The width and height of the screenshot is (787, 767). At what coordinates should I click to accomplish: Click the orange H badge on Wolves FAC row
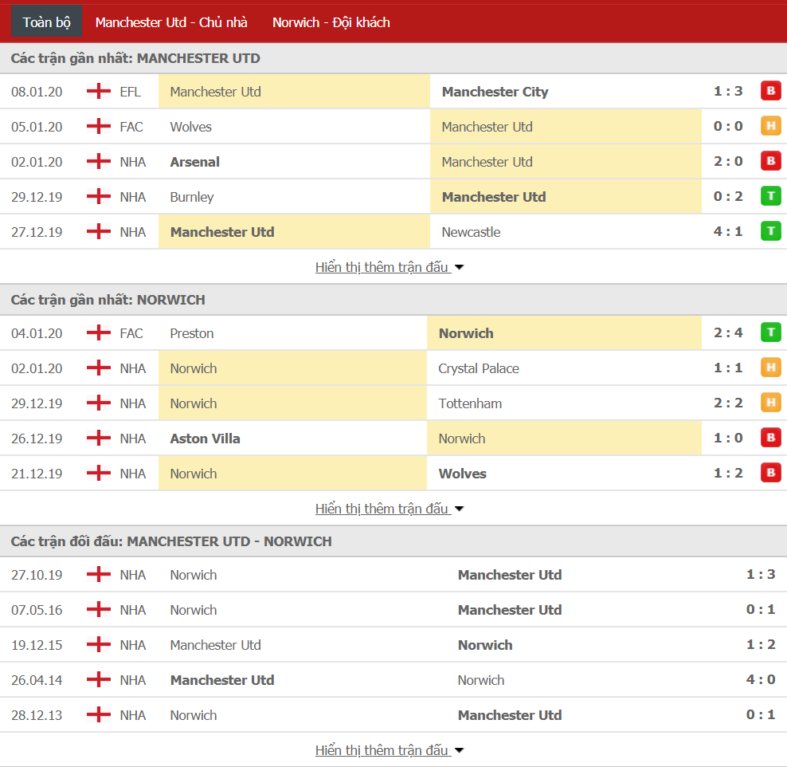tap(770, 126)
